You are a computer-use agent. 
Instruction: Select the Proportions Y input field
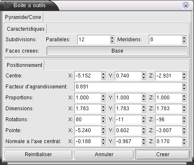[128, 98]
